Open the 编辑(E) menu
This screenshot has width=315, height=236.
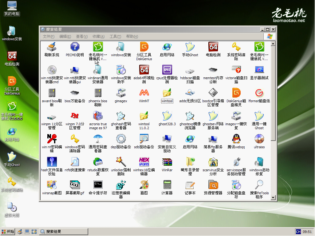65,37
